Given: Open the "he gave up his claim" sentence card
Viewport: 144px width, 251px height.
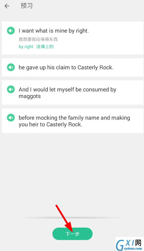Looking at the screenshot, I should click(73, 67).
